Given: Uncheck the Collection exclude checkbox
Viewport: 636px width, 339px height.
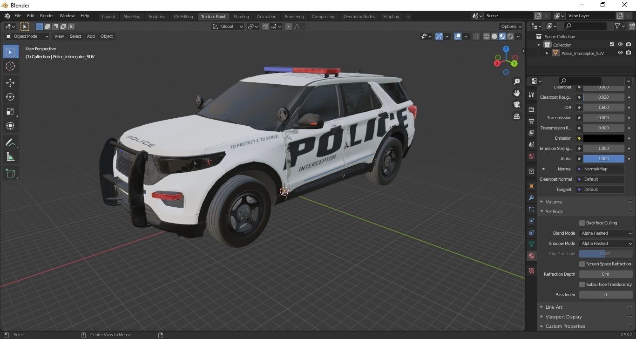Looking at the screenshot, I should tap(612, 45).
